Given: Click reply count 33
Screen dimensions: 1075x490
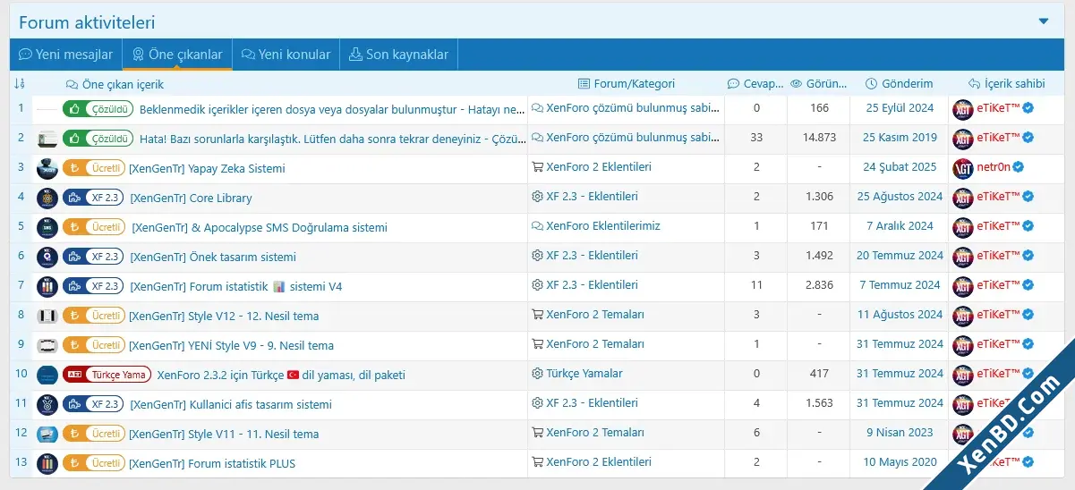Looking at the screenshot, I should [x=756, y=138].
